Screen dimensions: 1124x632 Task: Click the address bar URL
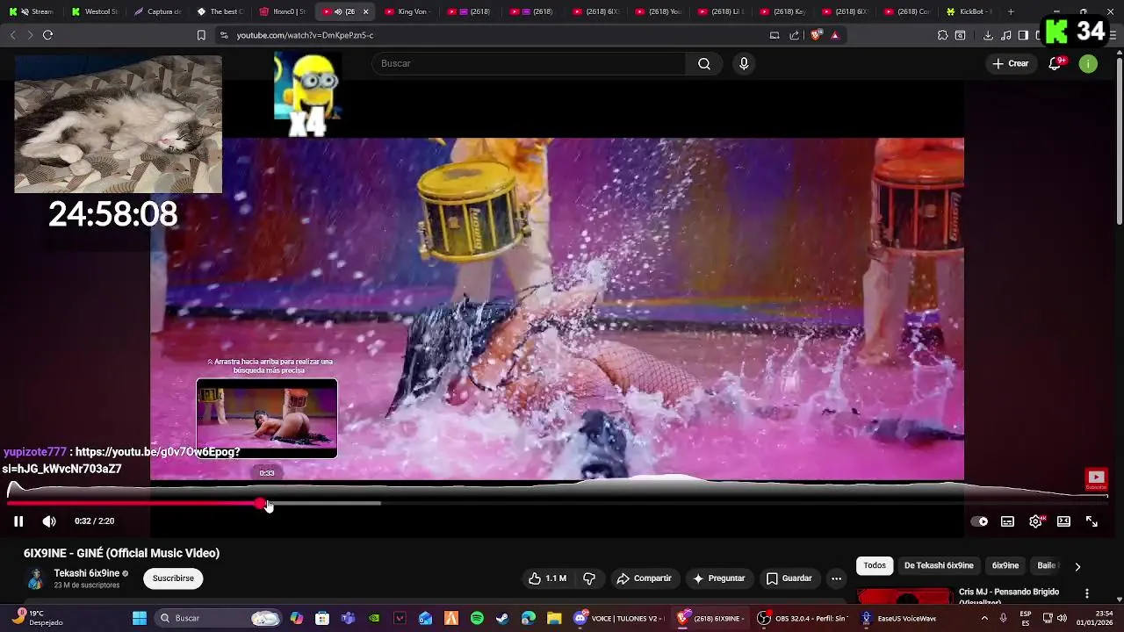[305, 35]
